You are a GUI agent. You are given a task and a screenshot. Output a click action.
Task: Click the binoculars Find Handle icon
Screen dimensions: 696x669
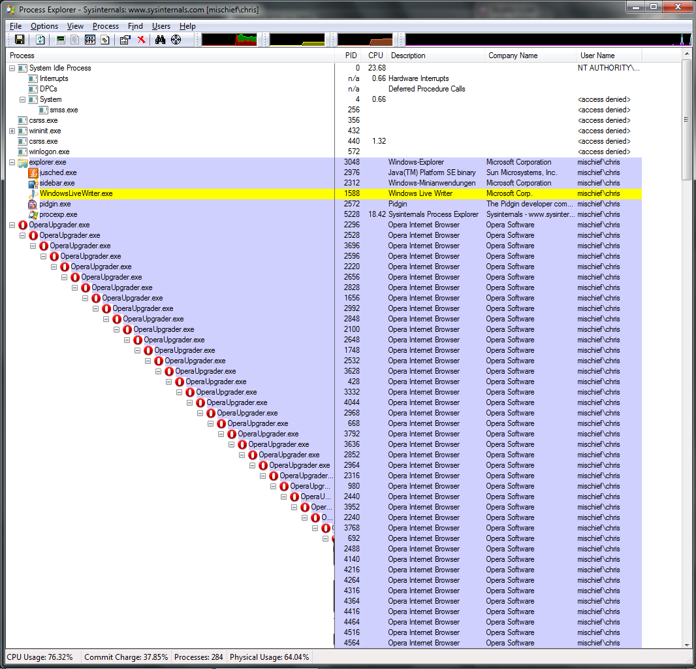pos(160,40)
